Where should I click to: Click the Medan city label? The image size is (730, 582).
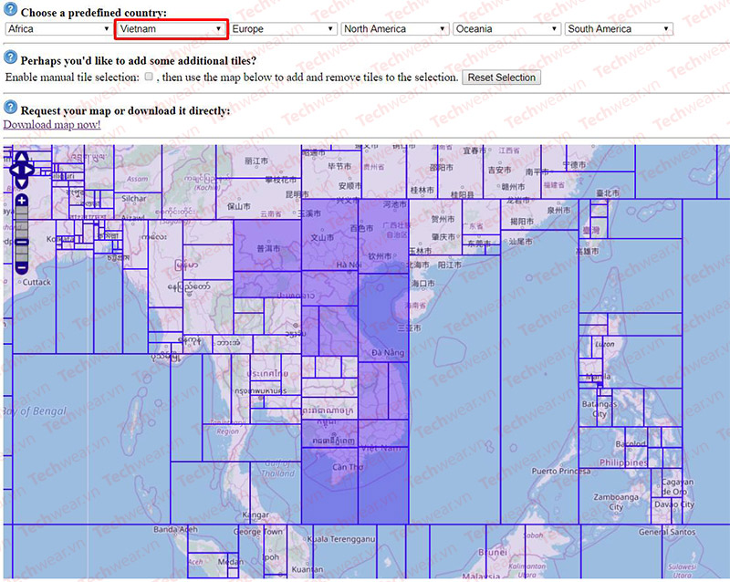[x=231, y=562]
